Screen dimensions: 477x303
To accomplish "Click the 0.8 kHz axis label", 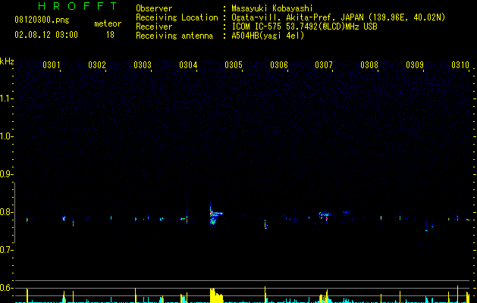I will [6, 212].
